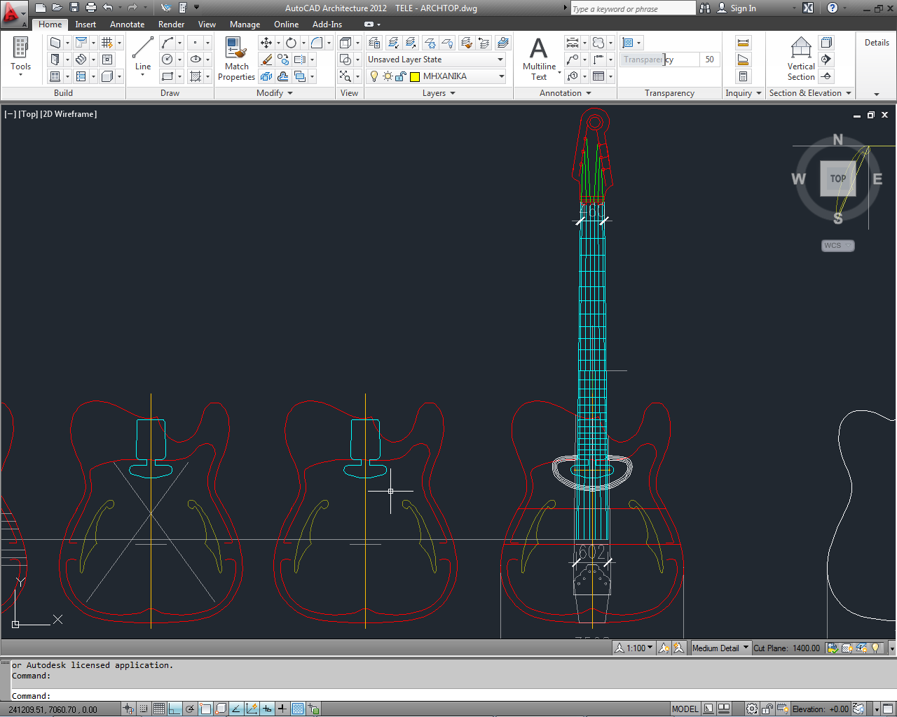Click the yellow layer color swatch
Viewport: 897px width, 717px height.
pyautogui.click(x=415, y=76)
